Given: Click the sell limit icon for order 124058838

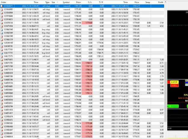Looking at the screenshot, I should (2, 96).
